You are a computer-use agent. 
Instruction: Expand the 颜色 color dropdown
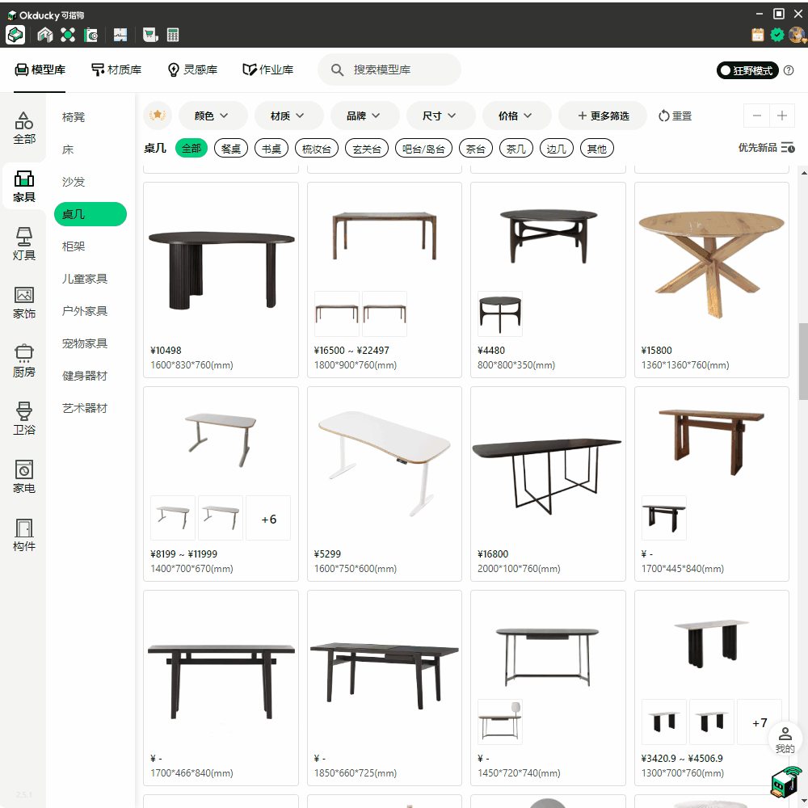(212, 116)
